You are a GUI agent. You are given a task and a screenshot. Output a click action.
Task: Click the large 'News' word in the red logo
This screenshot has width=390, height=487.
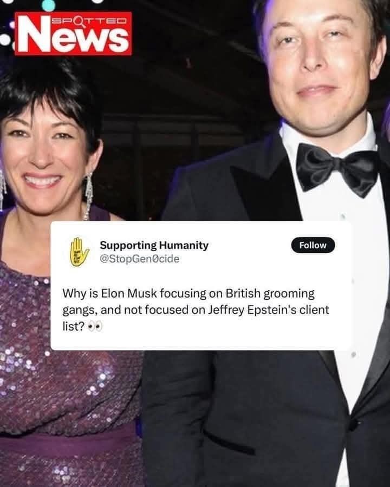[x=73, y=38]
